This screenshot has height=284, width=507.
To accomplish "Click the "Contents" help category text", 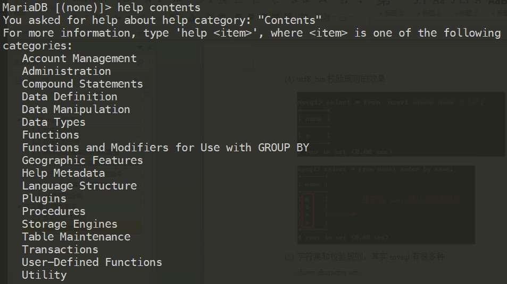I will 289,20.
